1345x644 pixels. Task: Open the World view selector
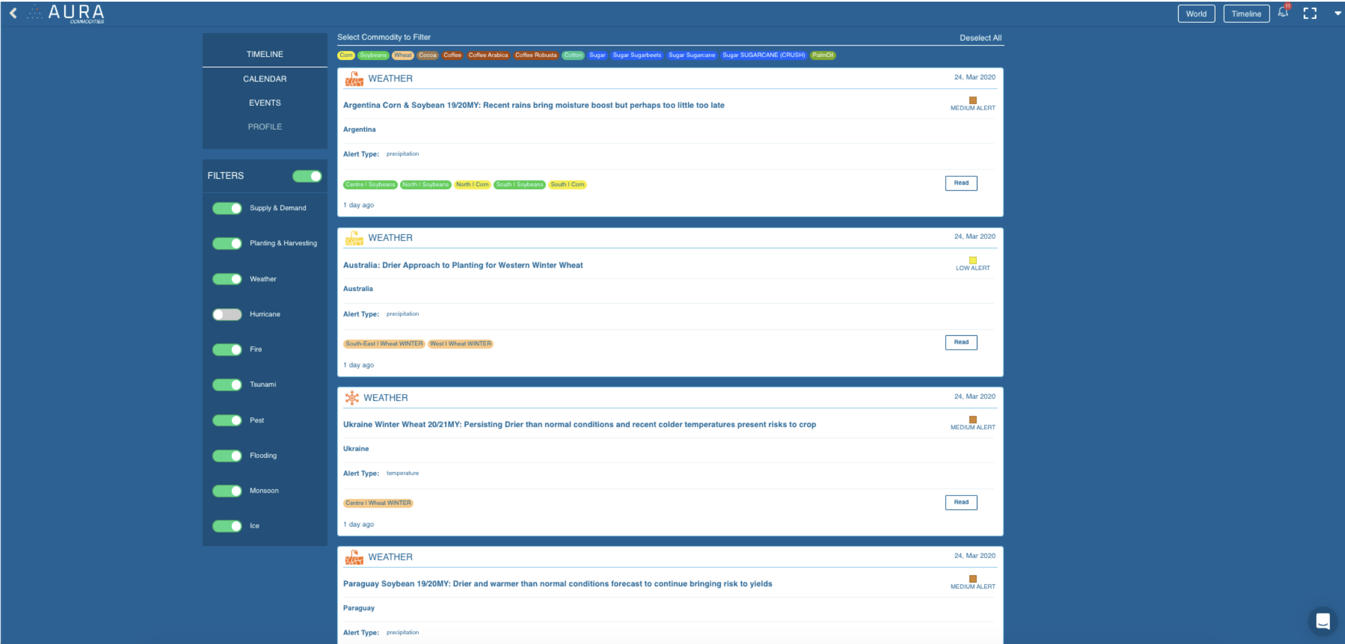(1196, 13)
